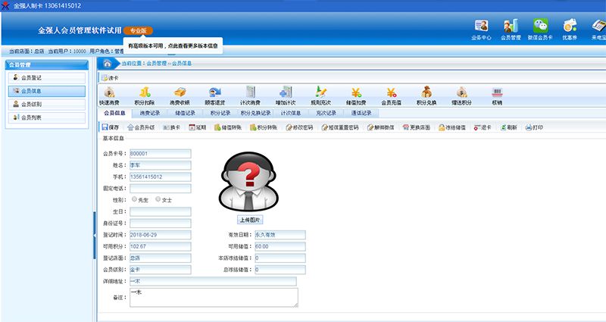Viewport: 606px width, 322px height.
Task: Open 快速消费 quick consumption
Action: coord(109,96)
